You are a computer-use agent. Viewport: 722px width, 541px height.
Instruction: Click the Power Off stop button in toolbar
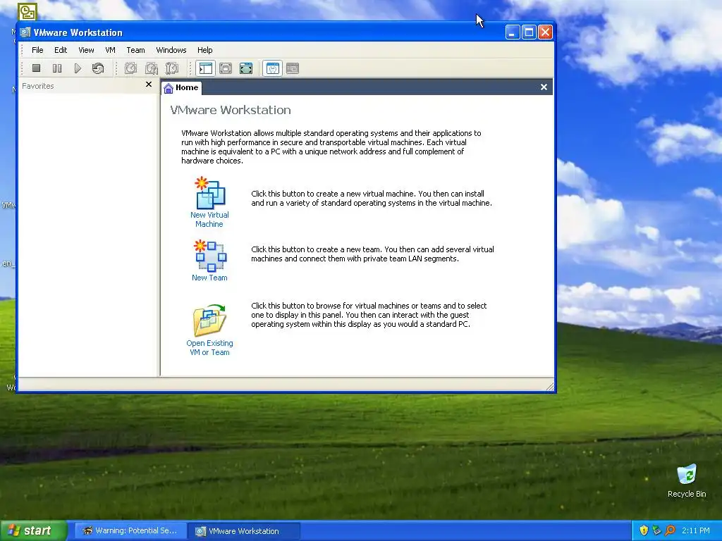[x=37, y=68]
